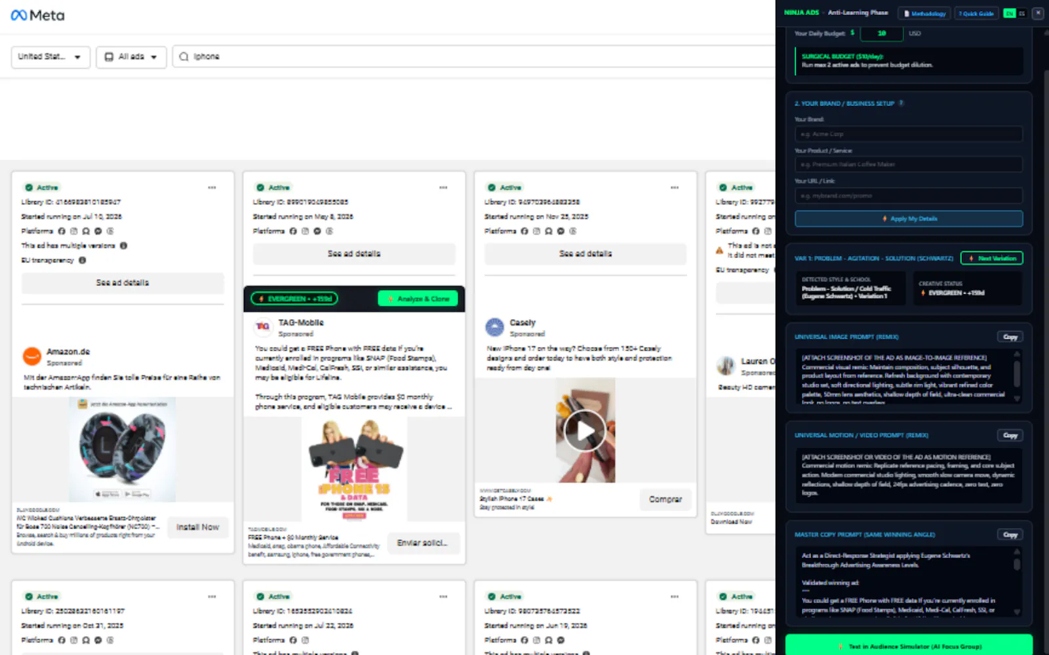Screen dimensions: 1049x655
Task: Click Facebook platform icon on TAG-Mobile card
Action: pos(293,231)
